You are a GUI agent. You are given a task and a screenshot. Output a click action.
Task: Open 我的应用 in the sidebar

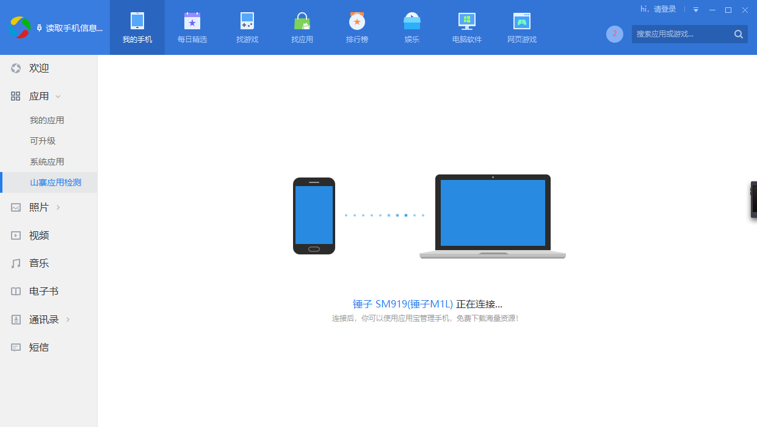coord(48,120)
